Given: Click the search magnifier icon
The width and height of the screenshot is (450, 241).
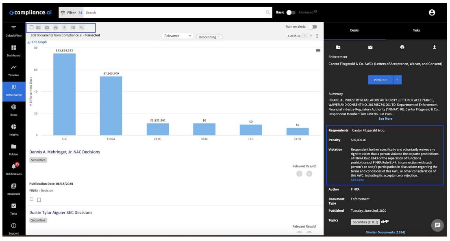Looking at the screenshot, I should 268,12.
